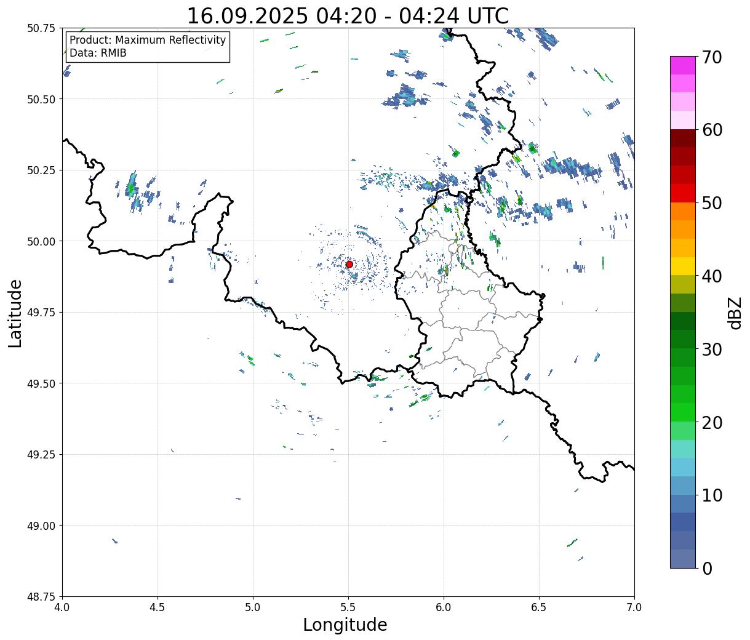Select the magenta 70 dBZ colorbar segment
This screenshot has width=750, height=640.
pos(682,65)
